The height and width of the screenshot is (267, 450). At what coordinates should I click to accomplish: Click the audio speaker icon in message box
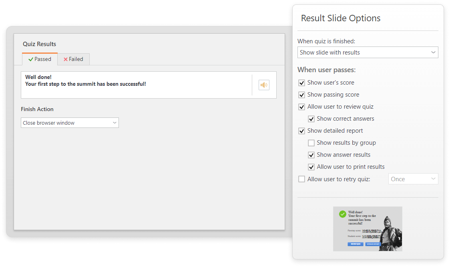(x=264, y=85)
